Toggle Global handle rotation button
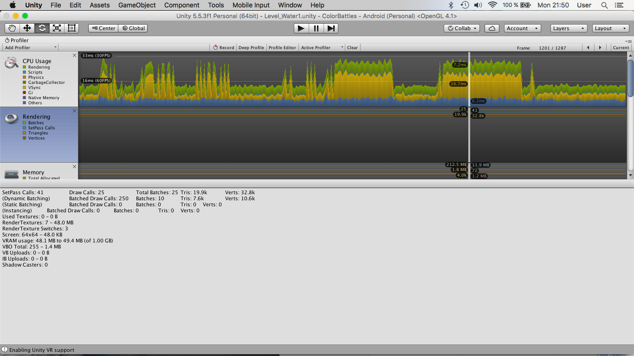 [133, 28]
